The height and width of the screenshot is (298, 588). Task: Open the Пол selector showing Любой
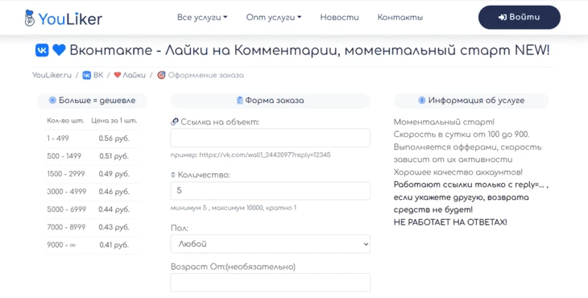[271, 244]
